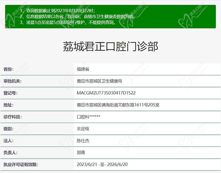Click the 审批机关 label
The height and width of the screenshot is (173, 221).
13,81
